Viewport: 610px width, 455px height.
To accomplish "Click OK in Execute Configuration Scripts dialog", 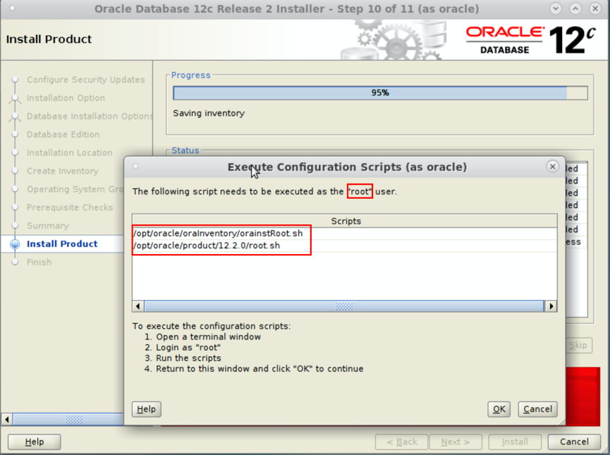I will click(x=499, y=409).
